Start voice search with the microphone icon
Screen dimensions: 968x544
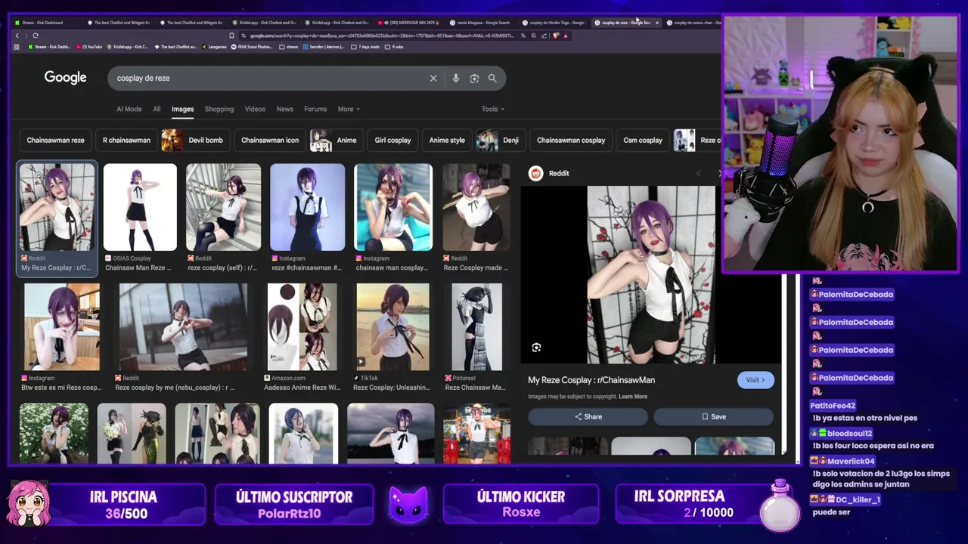(455, 78)
